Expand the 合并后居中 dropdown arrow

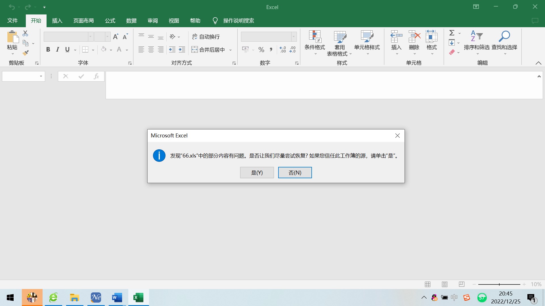[x=230, y=50]
